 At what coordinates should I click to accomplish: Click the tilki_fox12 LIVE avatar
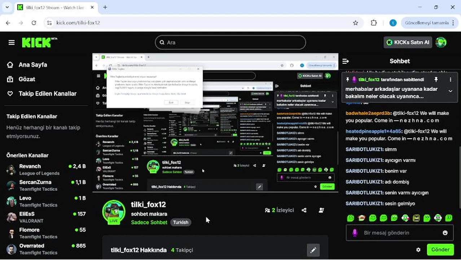114,212
